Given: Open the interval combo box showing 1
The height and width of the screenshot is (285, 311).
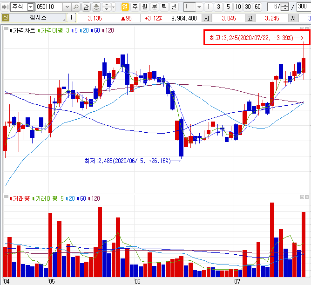Looking at the screenshot, I should click(x=193, y=7).
